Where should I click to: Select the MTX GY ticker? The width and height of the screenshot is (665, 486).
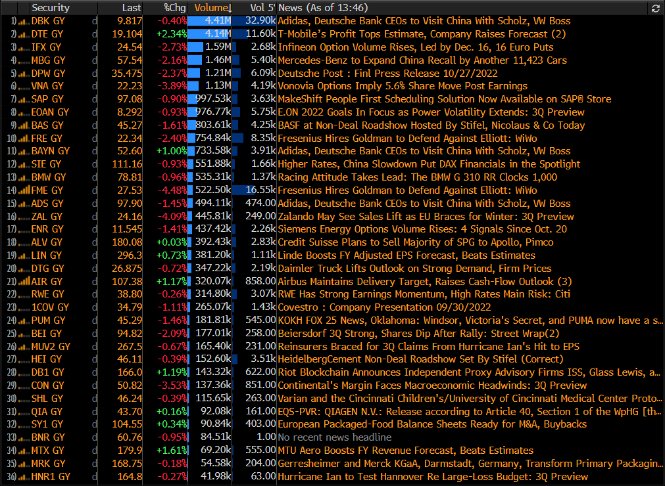(x=47, y=451)
